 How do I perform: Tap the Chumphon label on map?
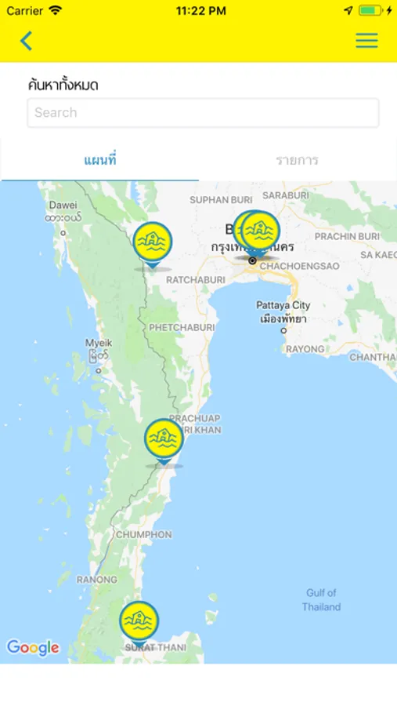144,535
